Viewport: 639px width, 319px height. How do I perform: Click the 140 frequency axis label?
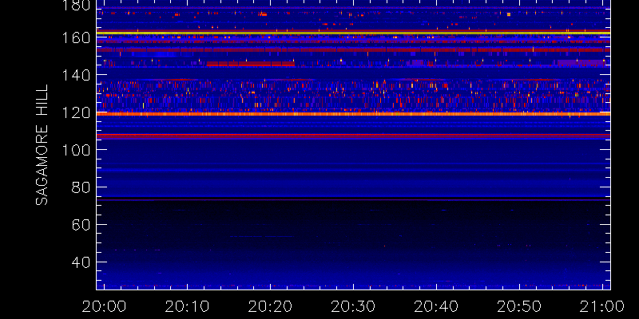click(77, 75)
